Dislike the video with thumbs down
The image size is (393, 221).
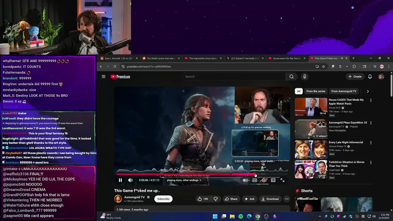[216, 199]
